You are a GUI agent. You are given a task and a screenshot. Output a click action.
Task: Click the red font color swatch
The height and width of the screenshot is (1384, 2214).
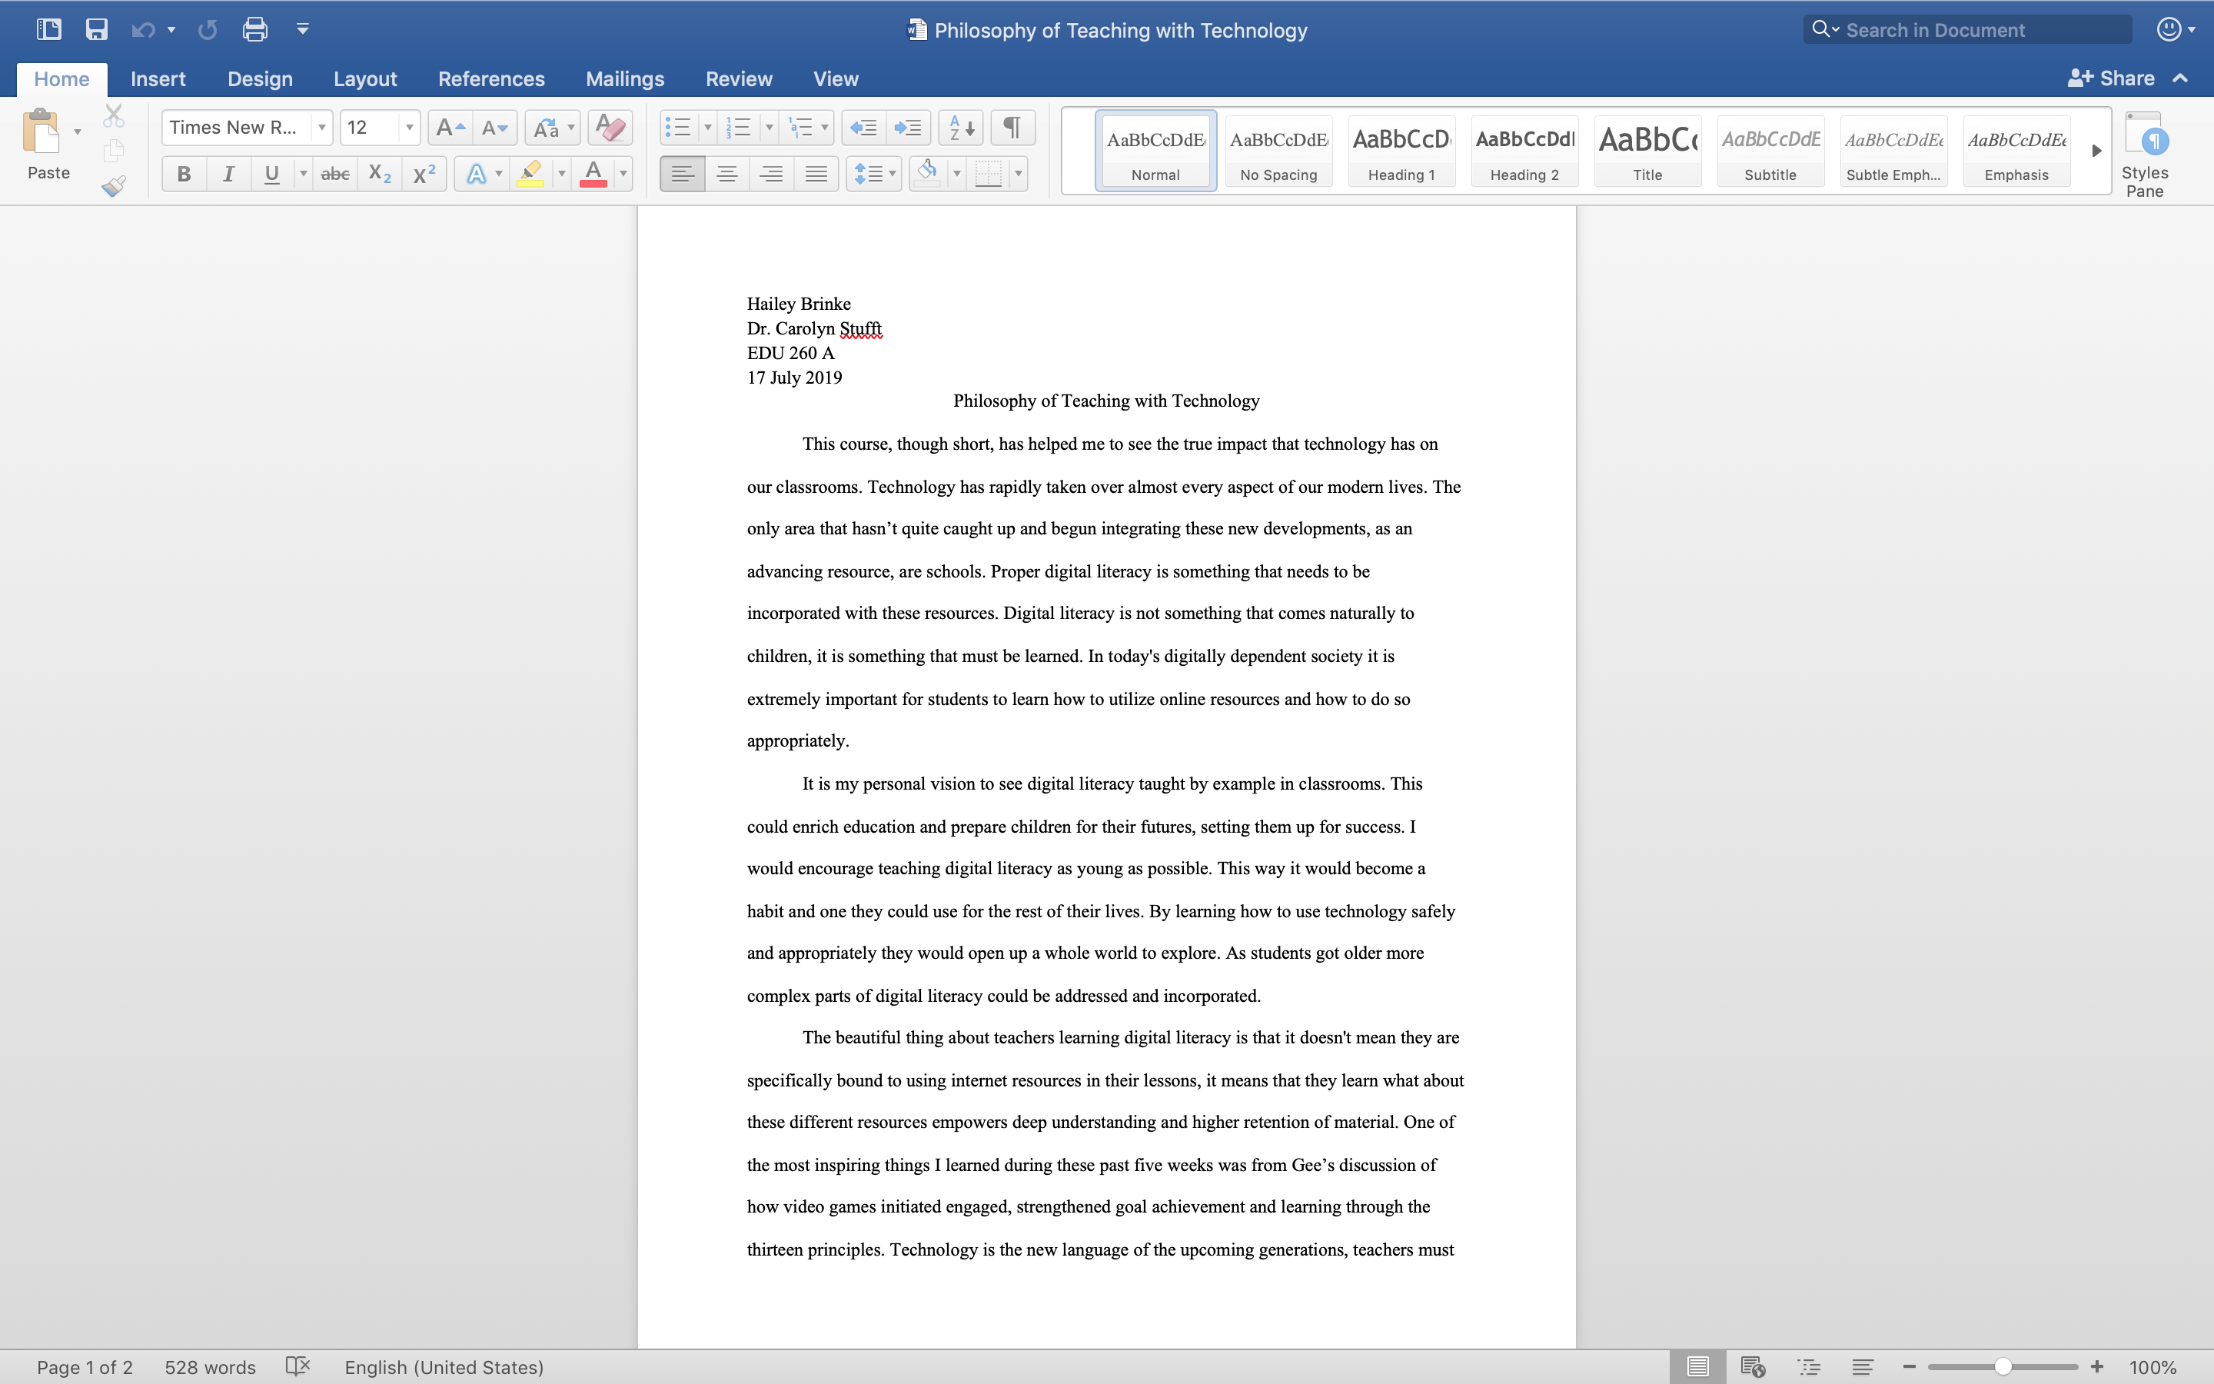(593, 174)
